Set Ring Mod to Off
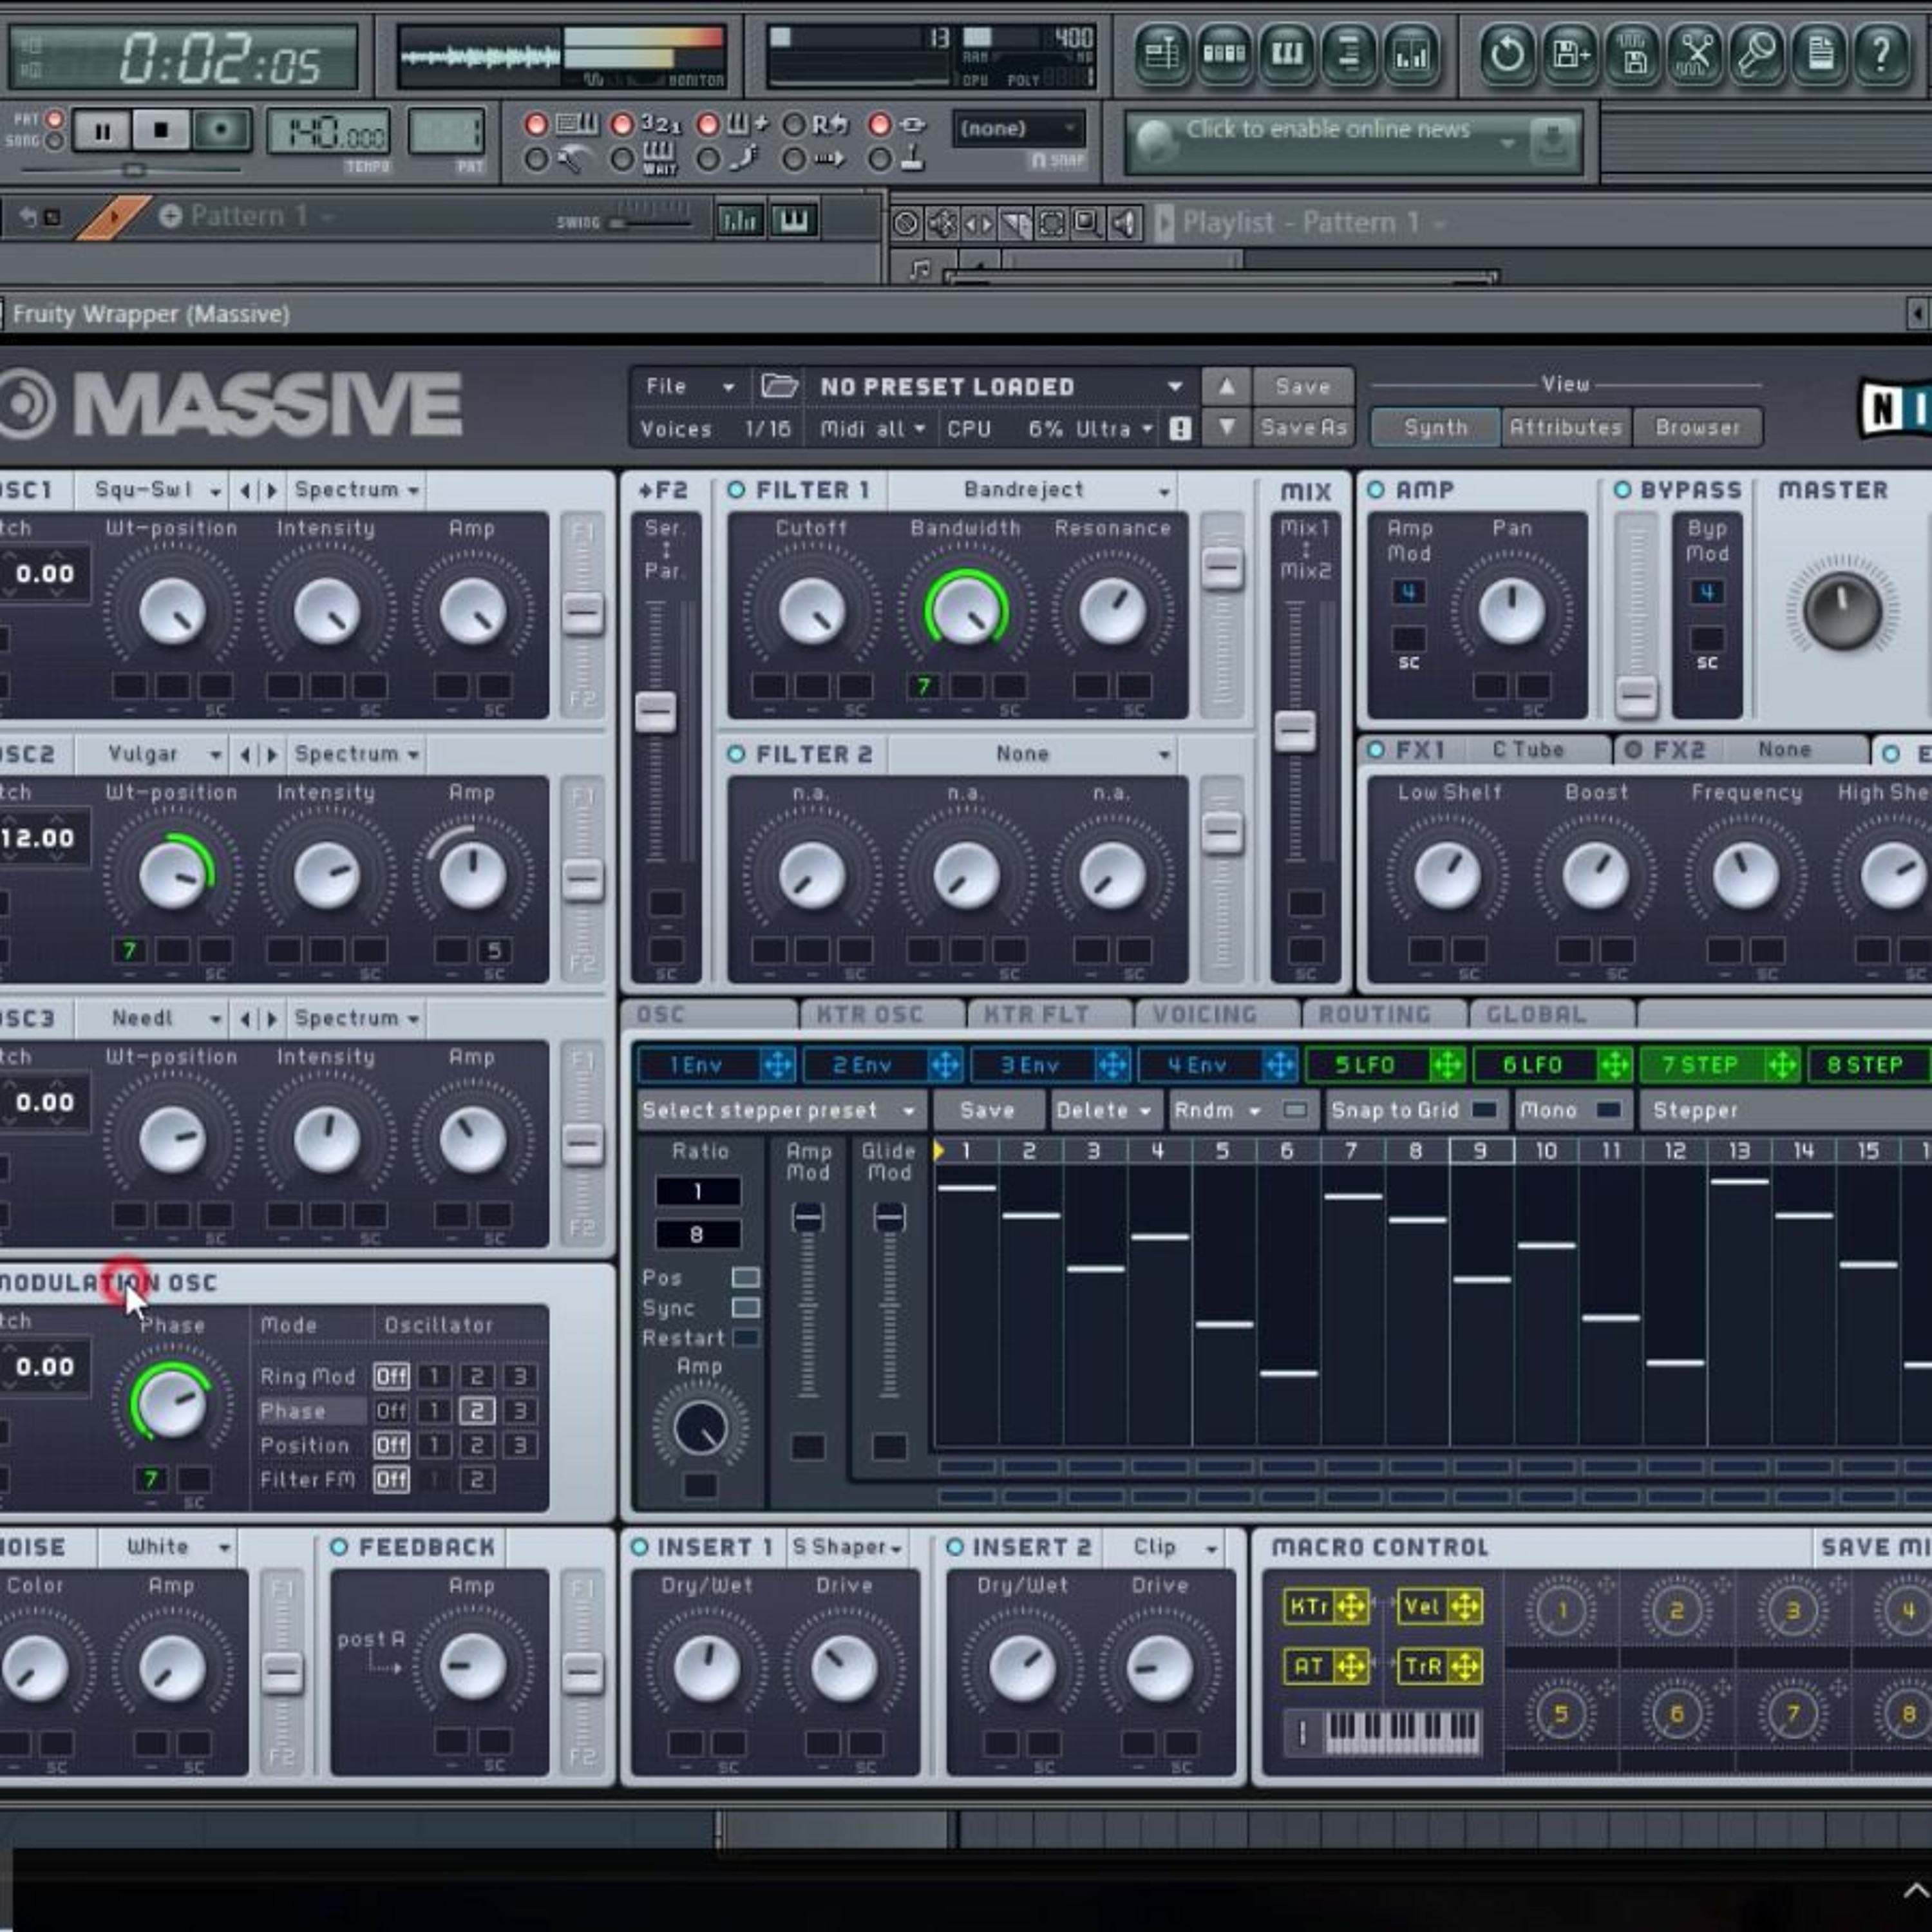 pyautogui.click(x=391, y=1377)
